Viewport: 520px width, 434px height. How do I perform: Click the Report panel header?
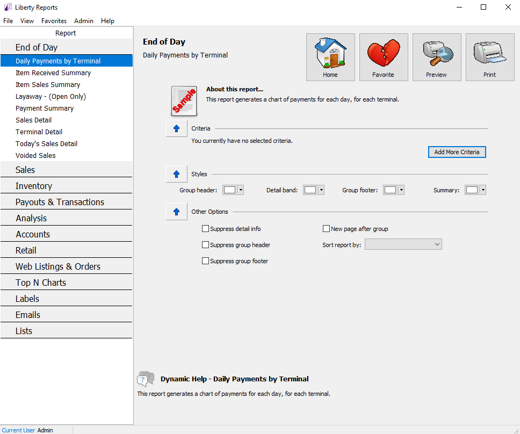[66, 33]
